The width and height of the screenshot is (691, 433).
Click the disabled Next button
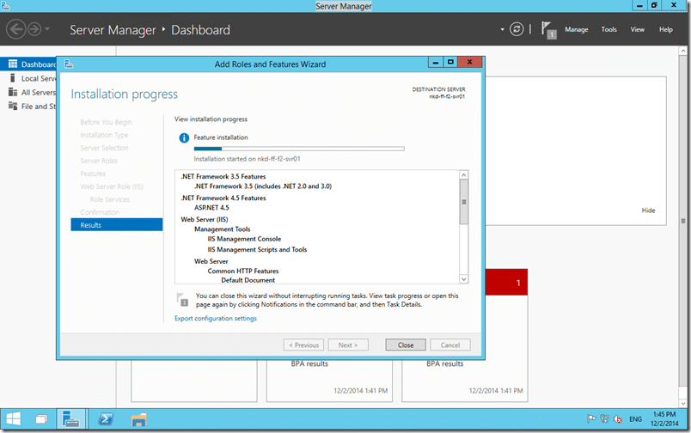click(348, 345)
